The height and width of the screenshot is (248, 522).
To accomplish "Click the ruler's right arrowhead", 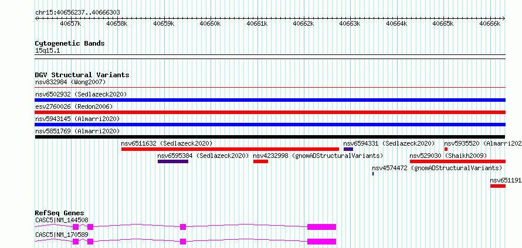I will click(x=504, y=18).
